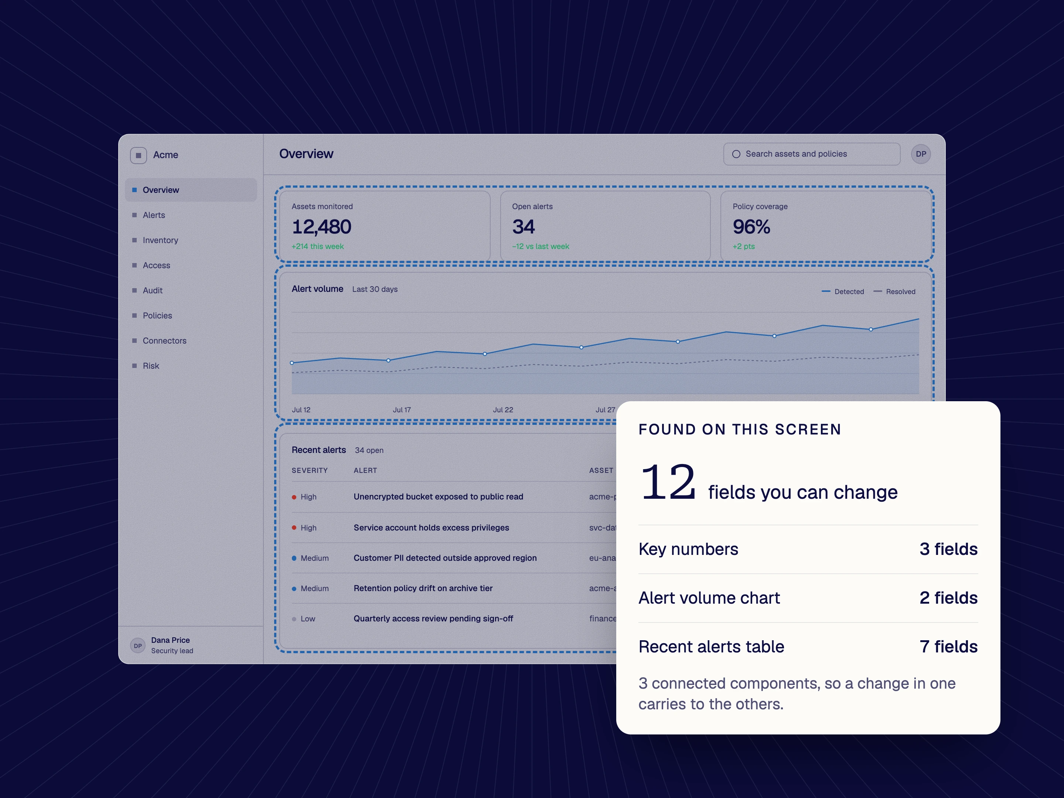Click the Connectors bullet icon in the sidebar
The height and width of the screenshot is (798, 1064).
(134, 341)
